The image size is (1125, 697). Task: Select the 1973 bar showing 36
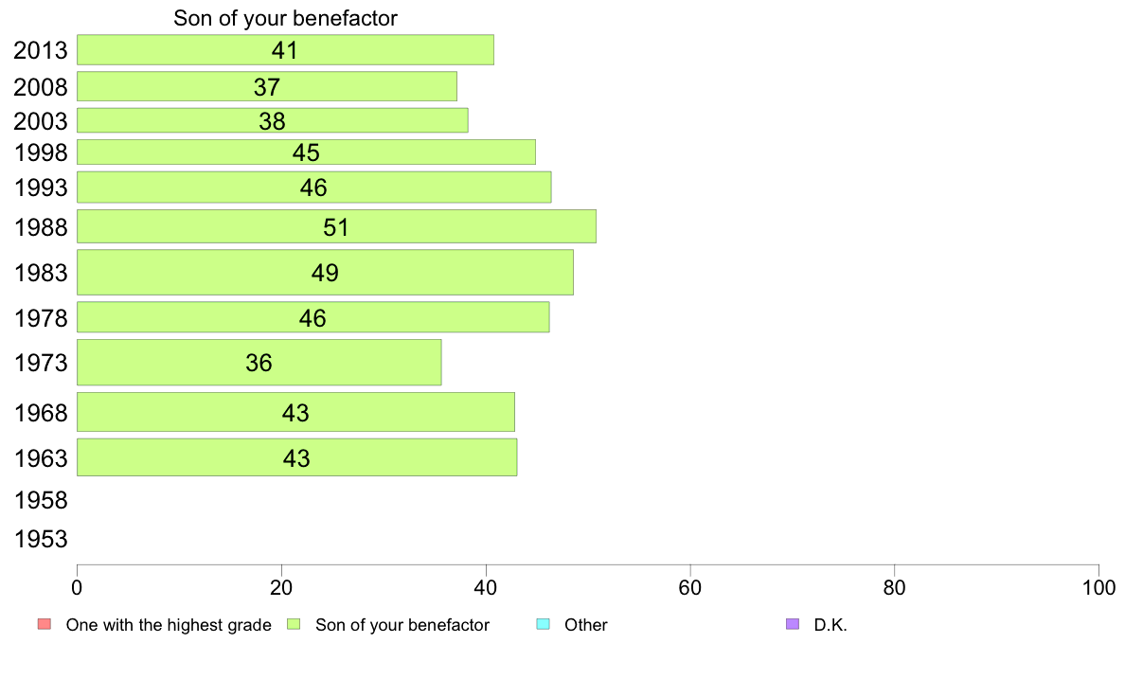click(259, 363)
